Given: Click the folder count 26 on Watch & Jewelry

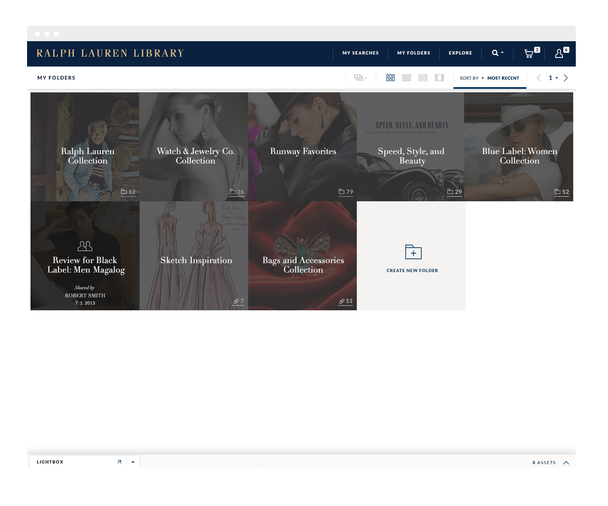Looking at the screenshot, I should pyautogui.click(x=237, y=192).
